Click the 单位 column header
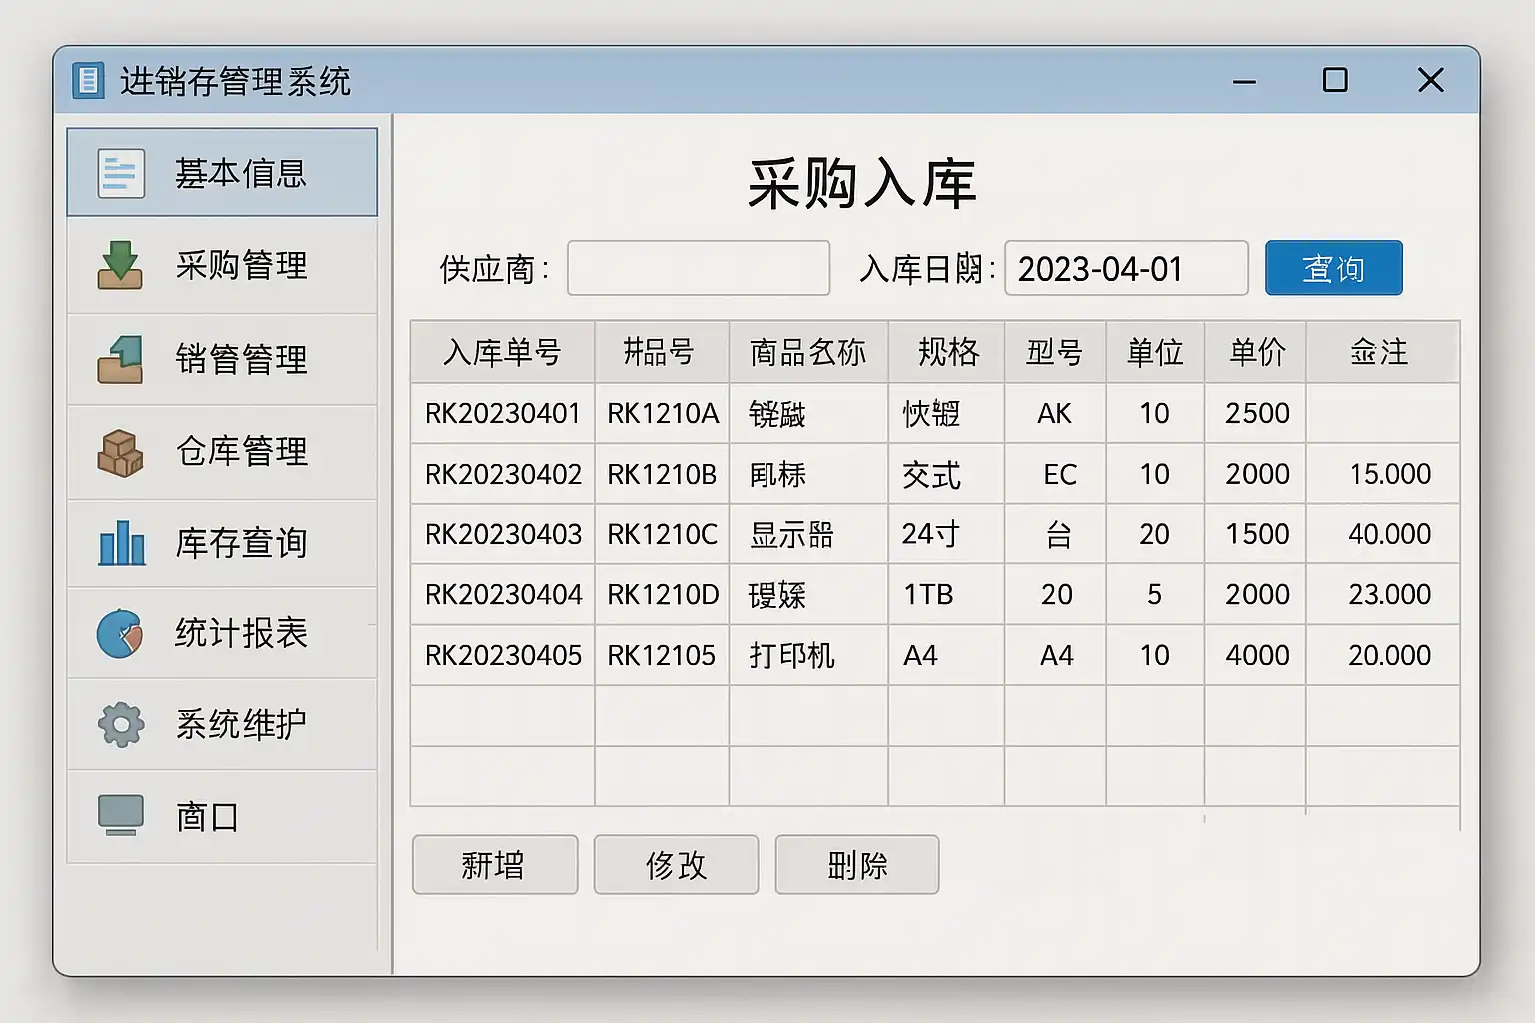Image resolution: width=1535 pixels, height=1023 pixels. (1155, 352)
